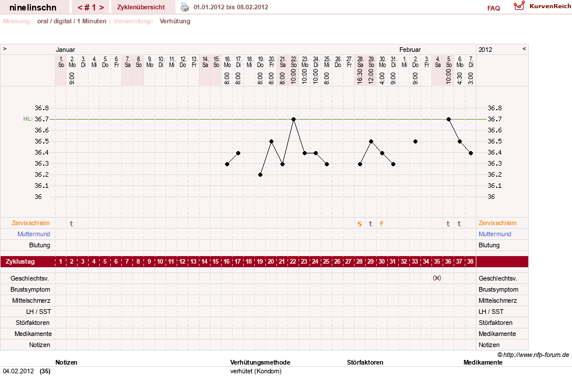572x385 pixels.
Task: Click the bottom Medikamente column heading
Action: click(483, 362)
